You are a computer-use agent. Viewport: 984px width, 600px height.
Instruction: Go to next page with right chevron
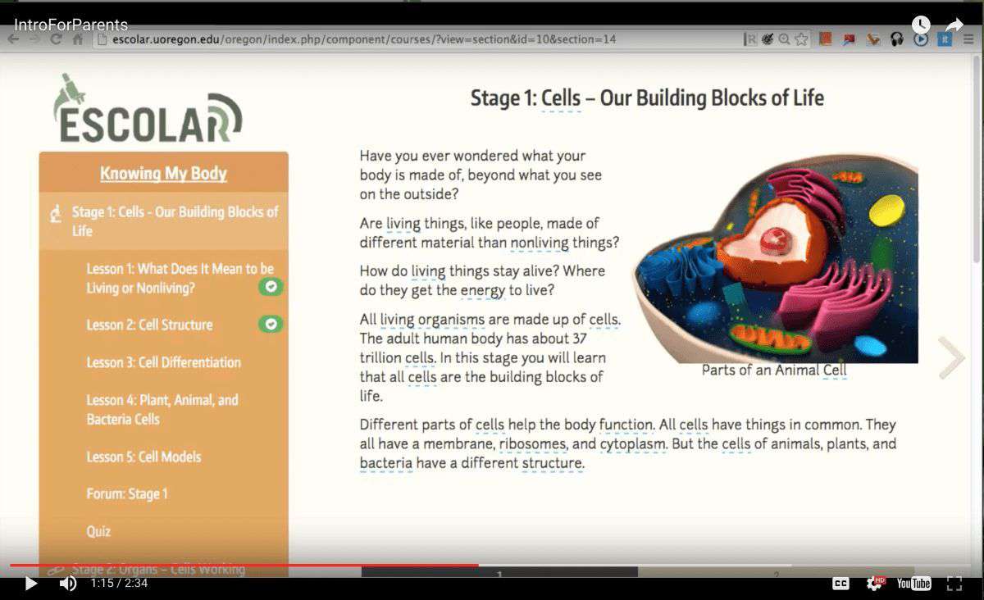pos(951,357)
